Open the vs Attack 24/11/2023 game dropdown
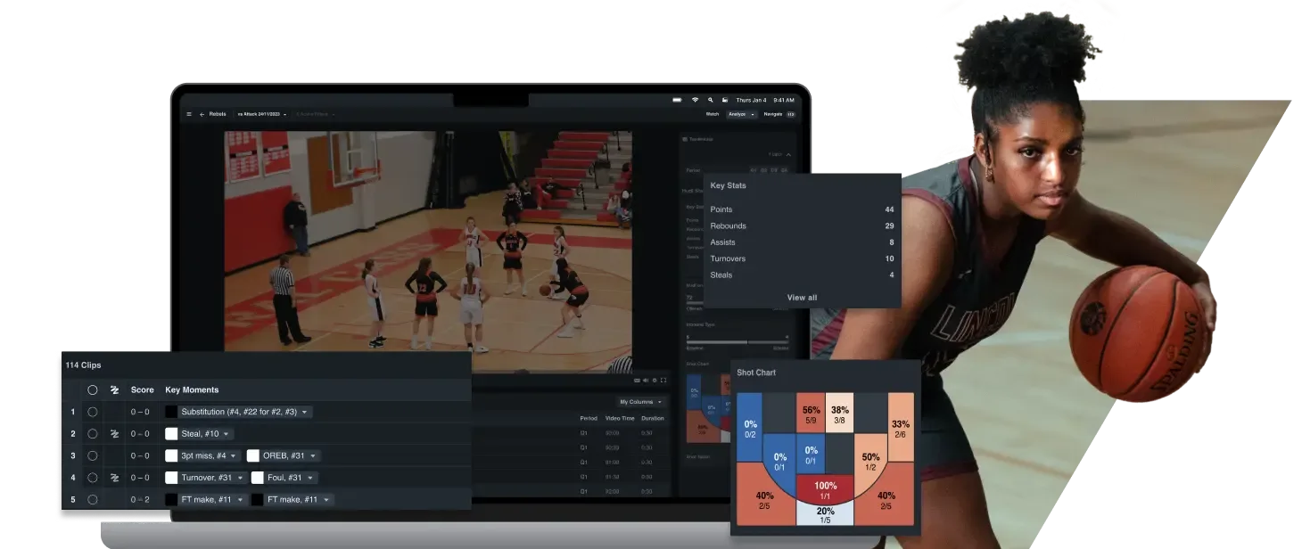This screenshot has height=549, width=1302. 261,114
